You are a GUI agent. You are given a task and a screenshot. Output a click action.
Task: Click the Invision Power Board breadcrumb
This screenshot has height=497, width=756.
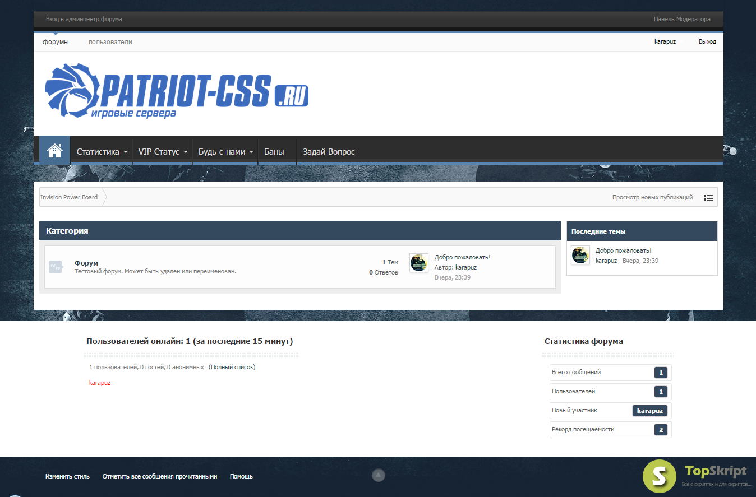pos(69,197)
